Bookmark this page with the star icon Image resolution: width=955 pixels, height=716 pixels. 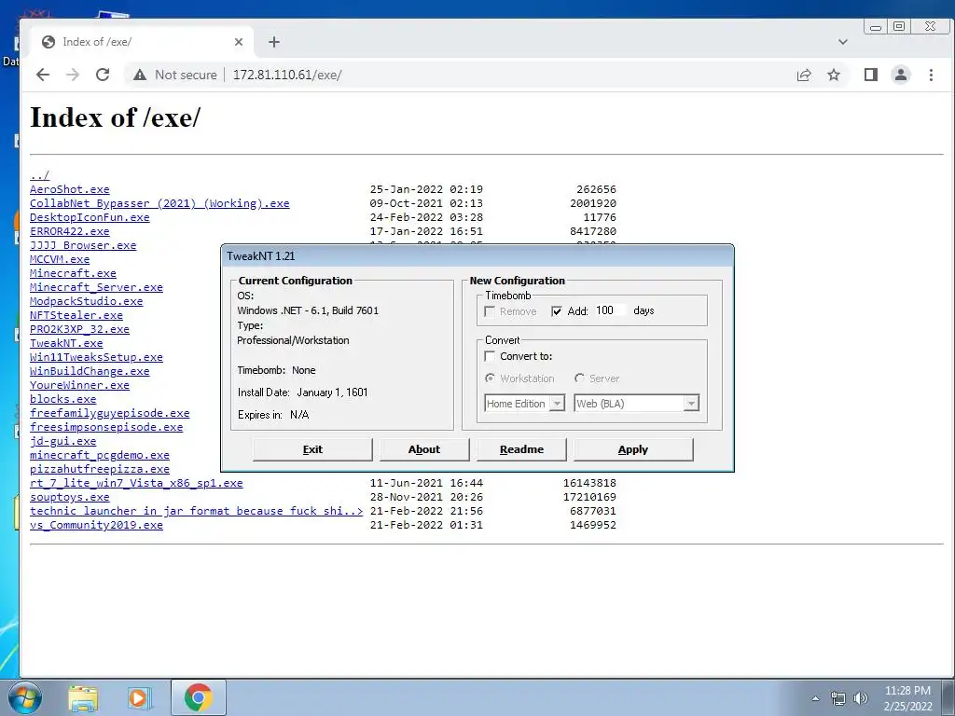tap(834, 75)
